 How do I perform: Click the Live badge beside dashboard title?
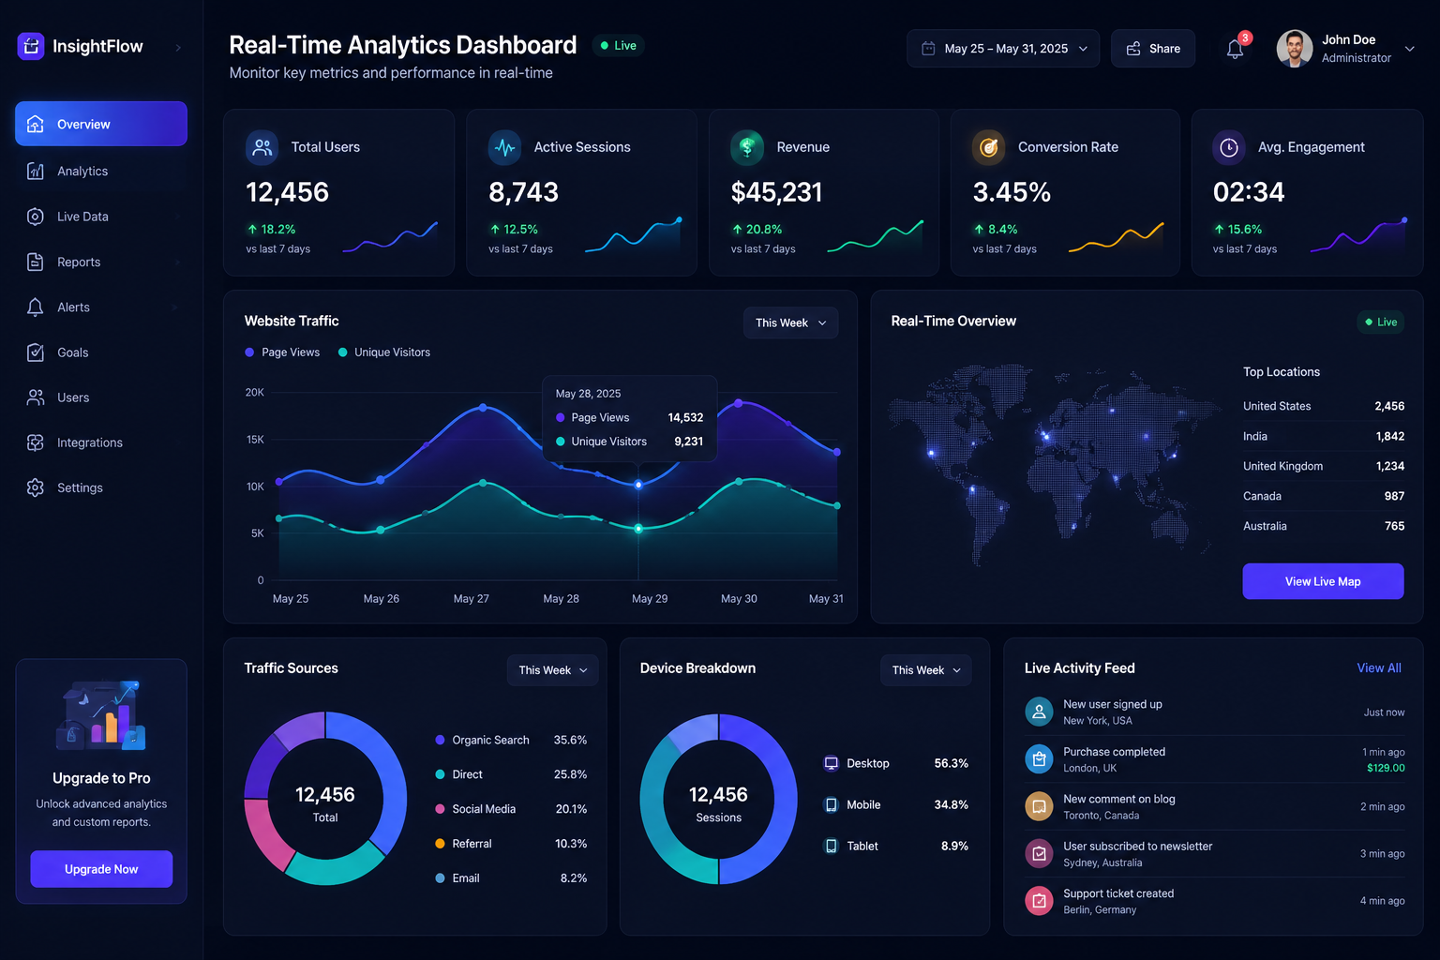tap(618, 45)
